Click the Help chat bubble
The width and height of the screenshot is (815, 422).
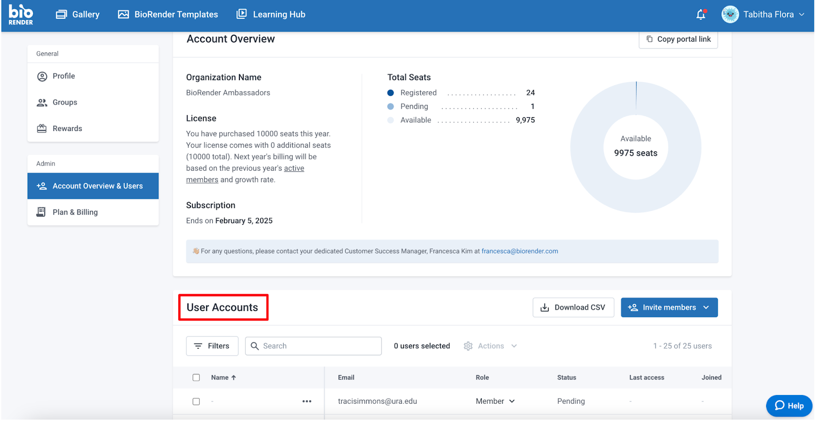tap(789, 406)
